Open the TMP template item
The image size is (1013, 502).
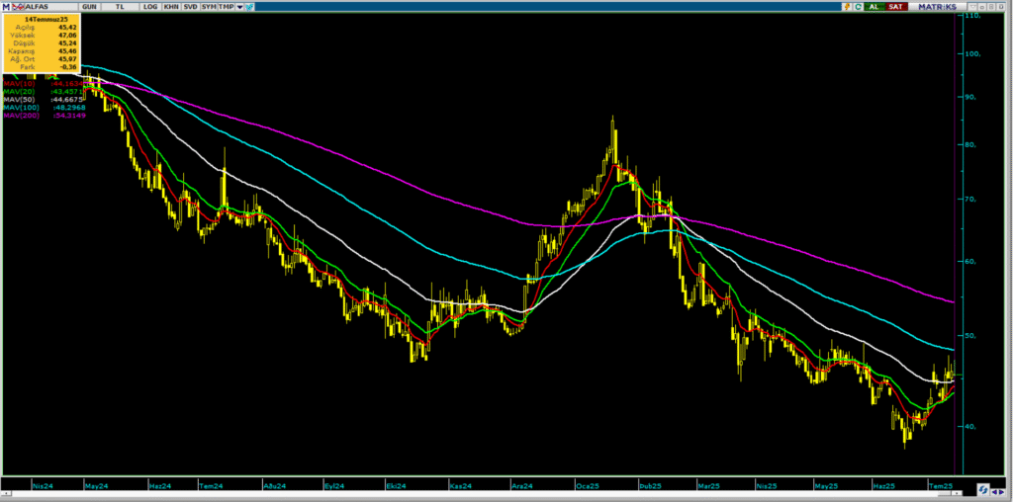click(x=227, y=7)
